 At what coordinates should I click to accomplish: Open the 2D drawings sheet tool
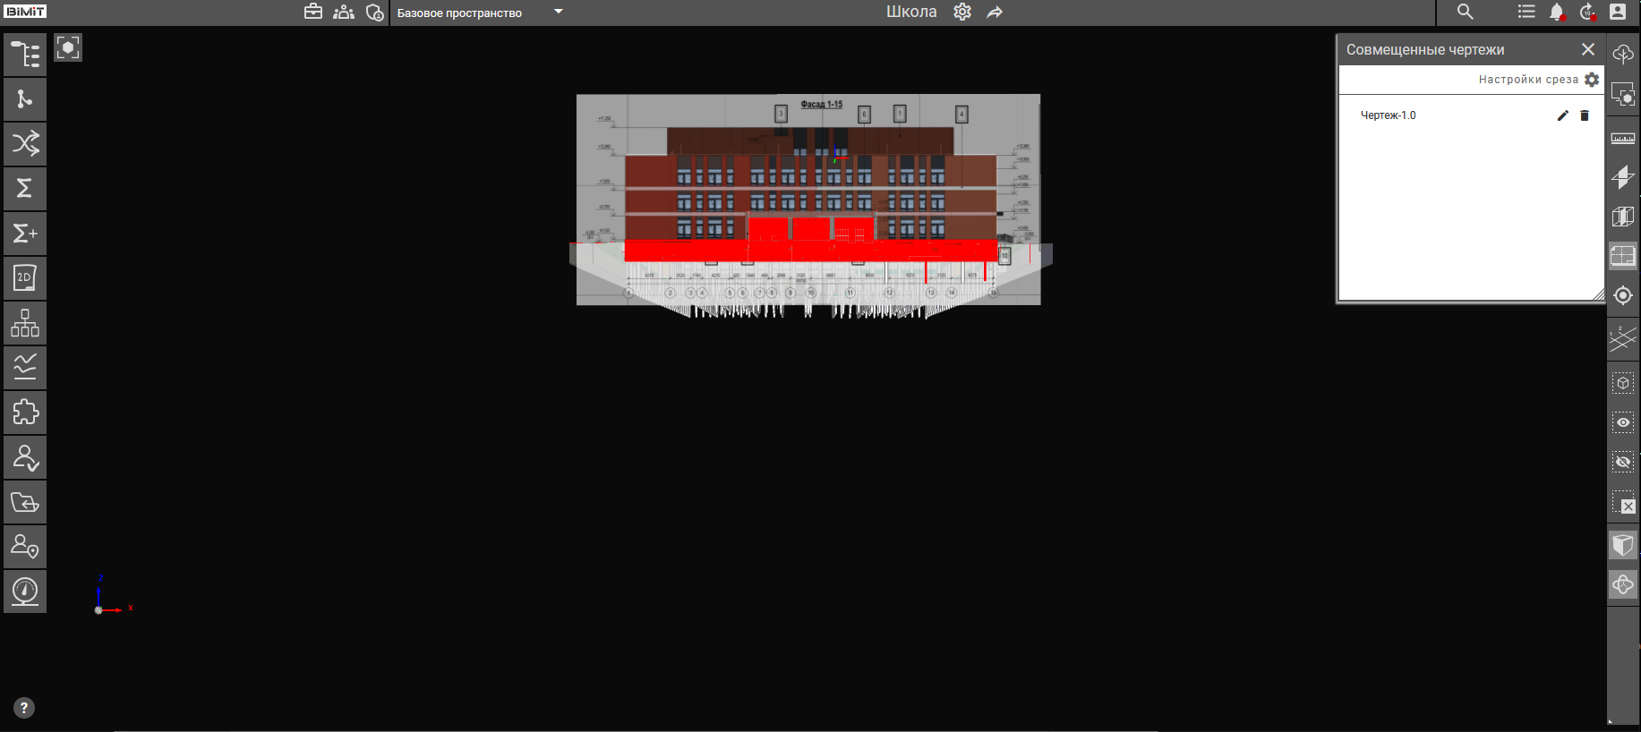(x=25, y=278)
